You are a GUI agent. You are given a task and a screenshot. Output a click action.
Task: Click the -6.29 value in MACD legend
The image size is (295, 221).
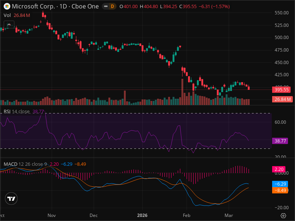point(67,164)
